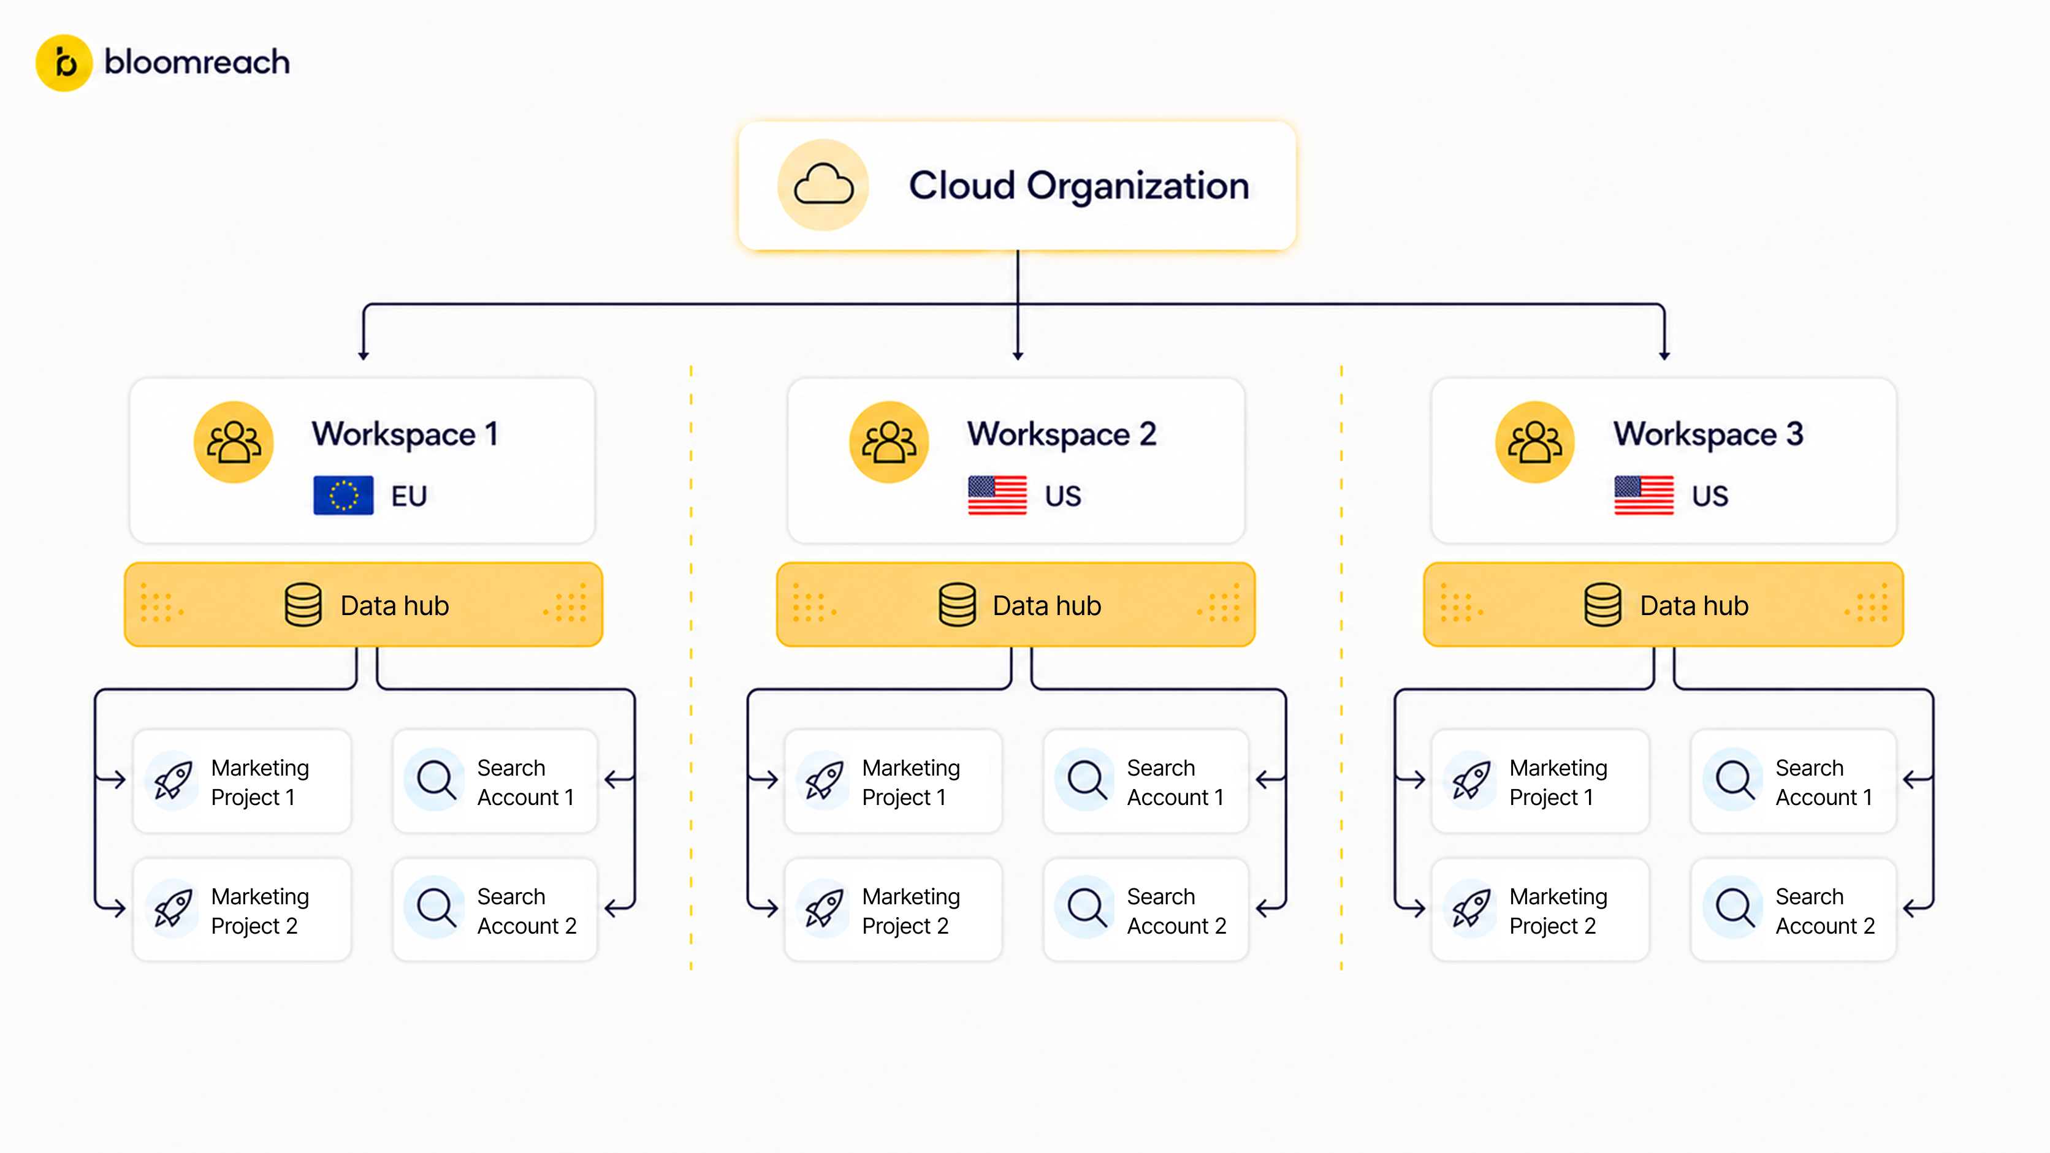Click the US label under Workspace 3
The image size is (2050, 1153).
point(1710,496)
